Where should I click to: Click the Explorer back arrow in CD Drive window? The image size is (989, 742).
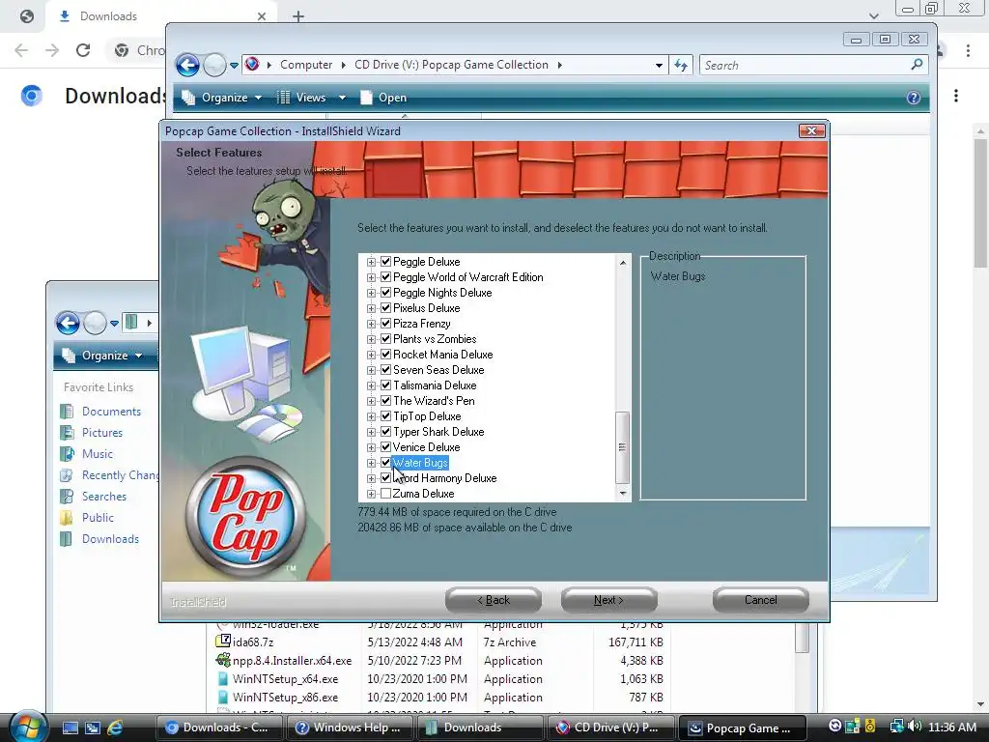pyautogui.click(x=188, y=65)
